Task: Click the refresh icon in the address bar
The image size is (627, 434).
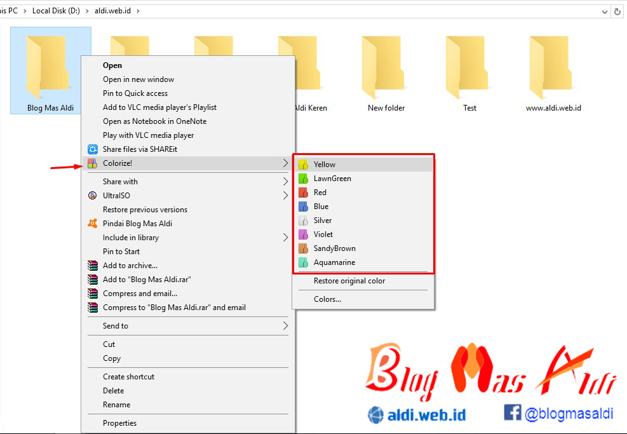Action: pyautogui.click(x=617, y=10)
